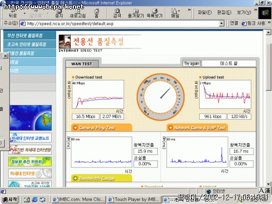Expand the toolbar overflow chevron beside Mail
Viewport: 272px width, 204px height.
(189, 10)
